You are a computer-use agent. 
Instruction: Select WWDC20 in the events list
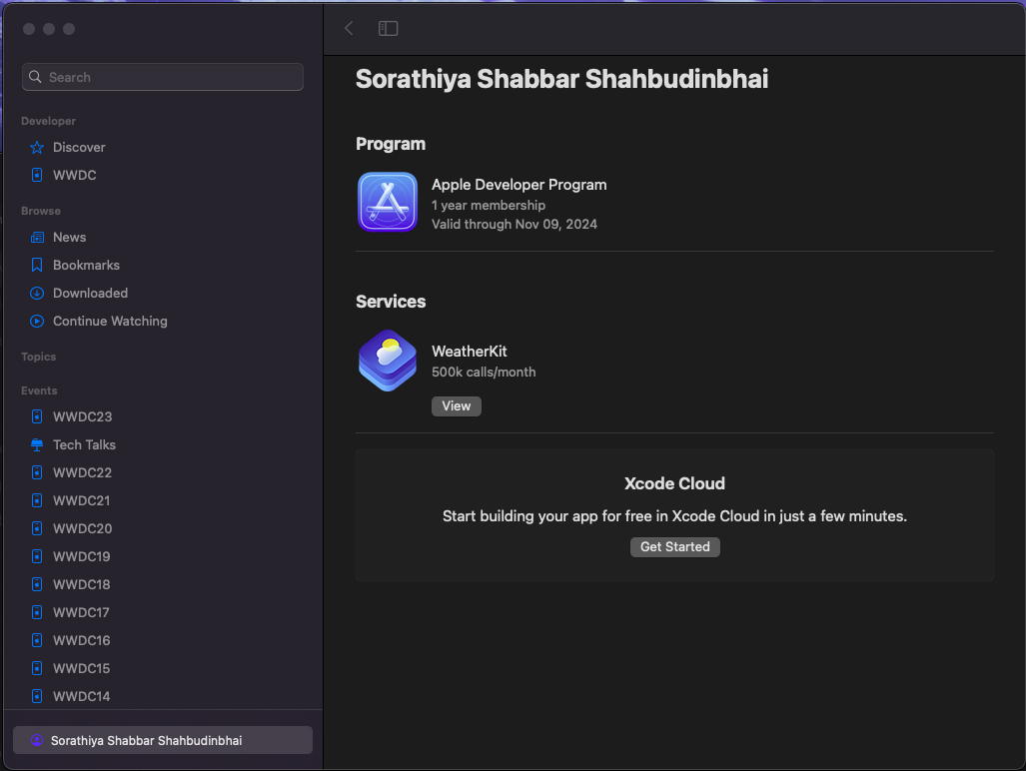(82, 528)
